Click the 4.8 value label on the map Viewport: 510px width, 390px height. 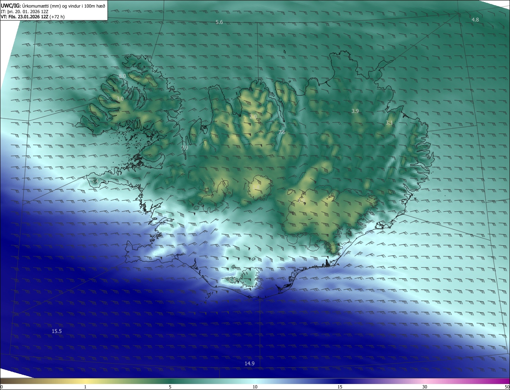tap(475, 20)
